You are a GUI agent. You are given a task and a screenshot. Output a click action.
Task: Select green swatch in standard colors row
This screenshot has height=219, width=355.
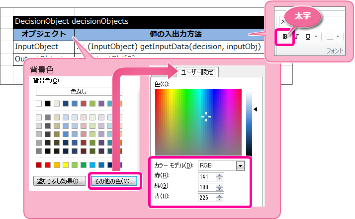click(84, 165)
